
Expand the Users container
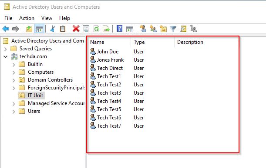click(14, 112)
